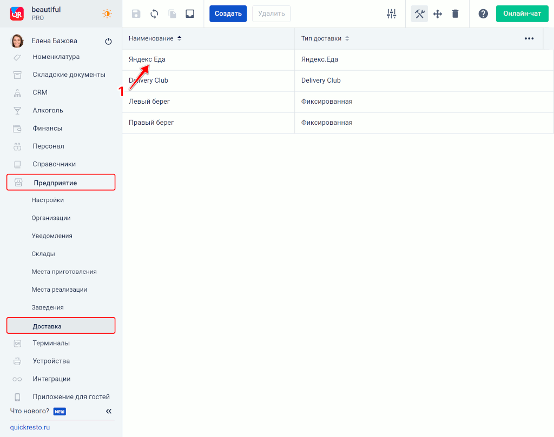Sort by Тип доставки column arrows
Screen dimensions: 554x437
347,38
